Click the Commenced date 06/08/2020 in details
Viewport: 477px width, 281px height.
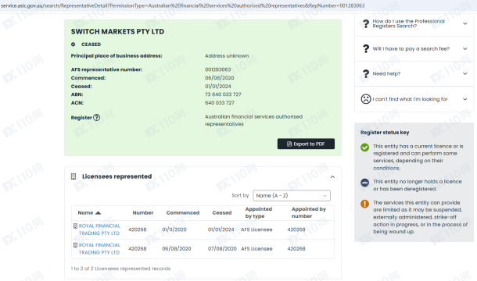(x=219, y=78)
